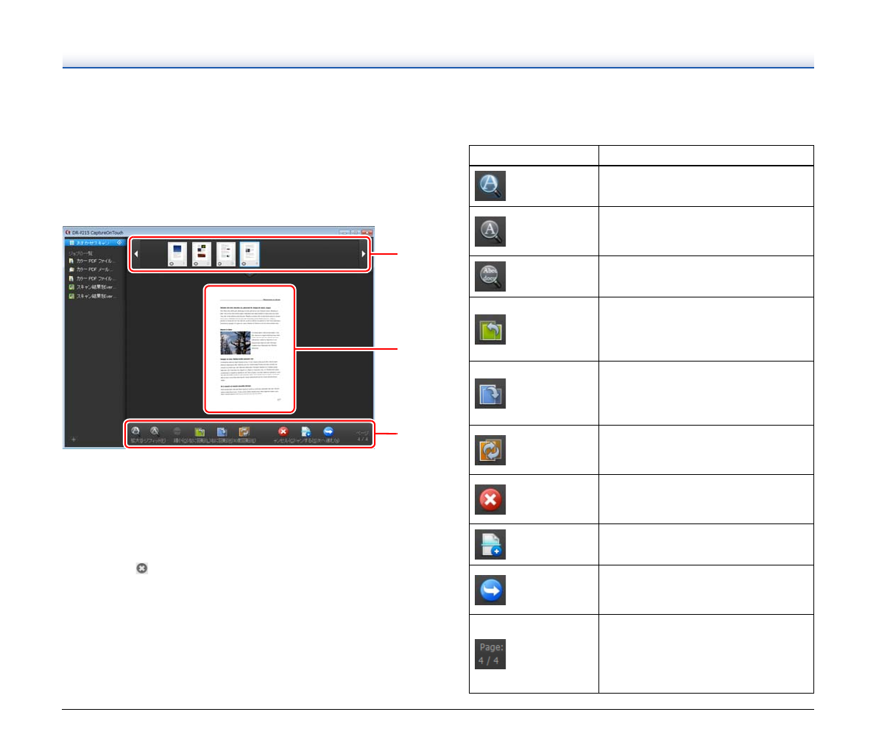Click the scanned page preview in the center

click(250, 349)
